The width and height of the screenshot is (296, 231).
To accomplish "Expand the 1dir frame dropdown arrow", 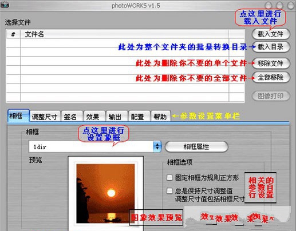I will (x=157, y=146).
